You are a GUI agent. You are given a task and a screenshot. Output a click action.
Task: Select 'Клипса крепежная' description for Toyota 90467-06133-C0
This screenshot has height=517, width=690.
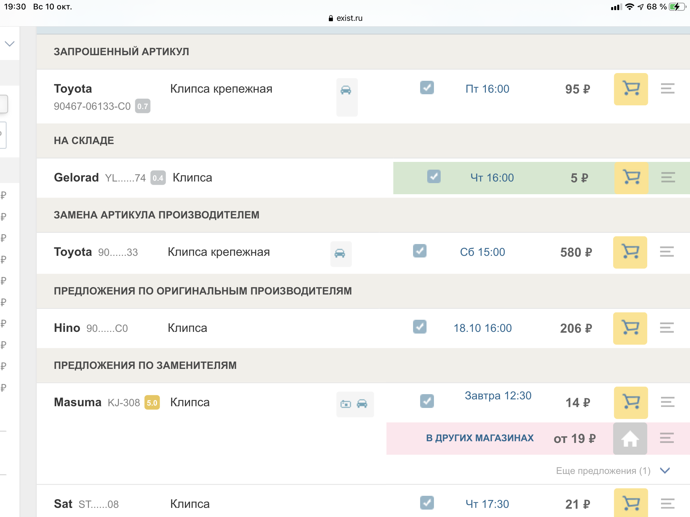click(221, 89)
